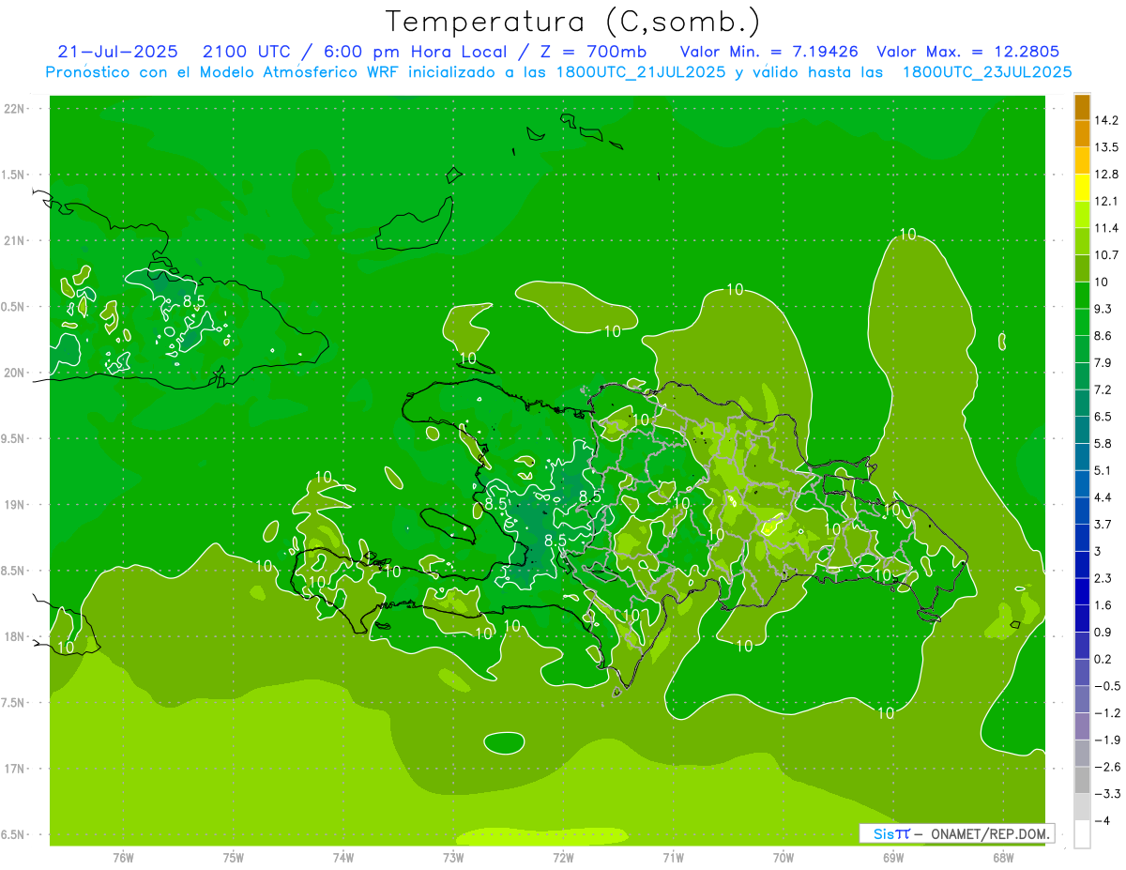This screenshot has height=870, width=1126.
Task: Click the '10.7' value on the color scale
Action: [1107, 255]
